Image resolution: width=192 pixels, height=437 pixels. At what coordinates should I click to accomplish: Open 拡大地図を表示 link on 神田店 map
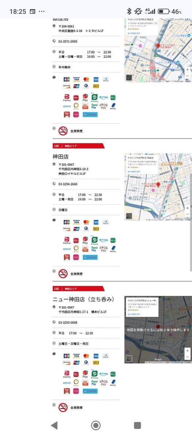pos(134,171)
